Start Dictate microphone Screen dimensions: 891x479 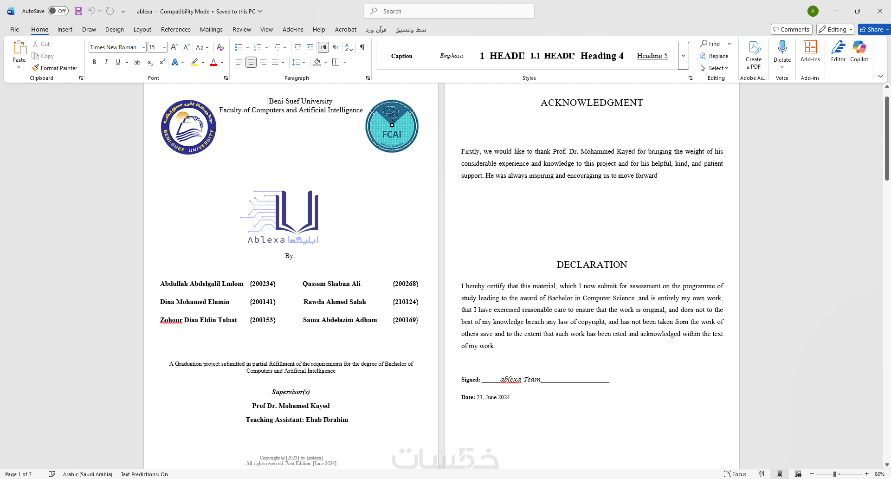782,47
